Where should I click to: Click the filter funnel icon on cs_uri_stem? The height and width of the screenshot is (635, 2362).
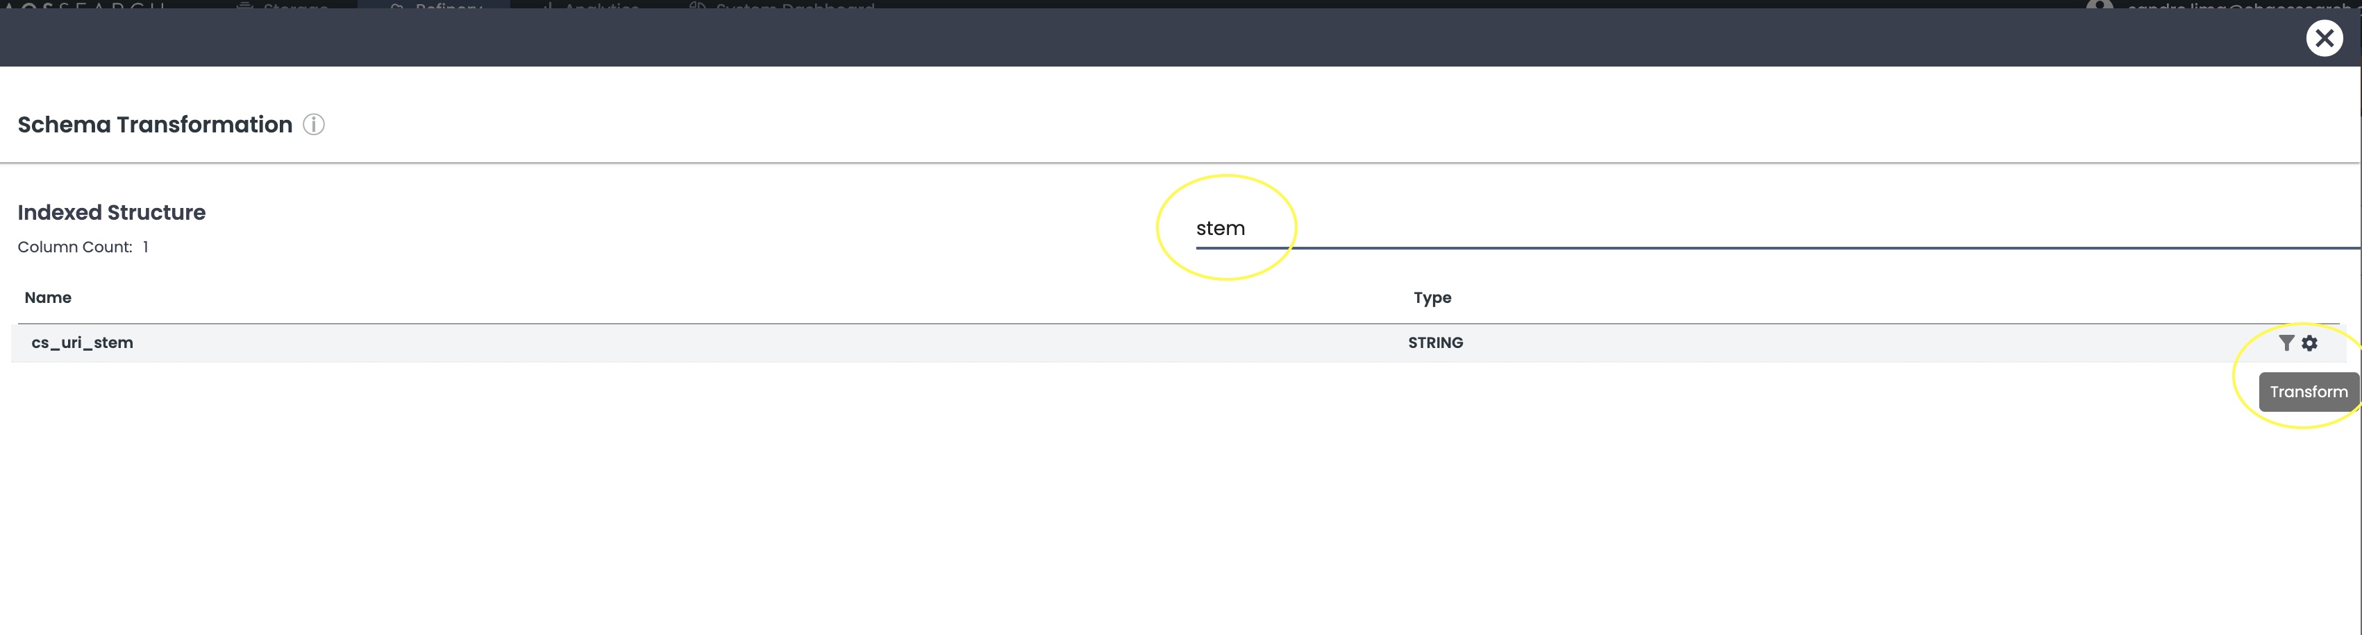point(2286,343)
